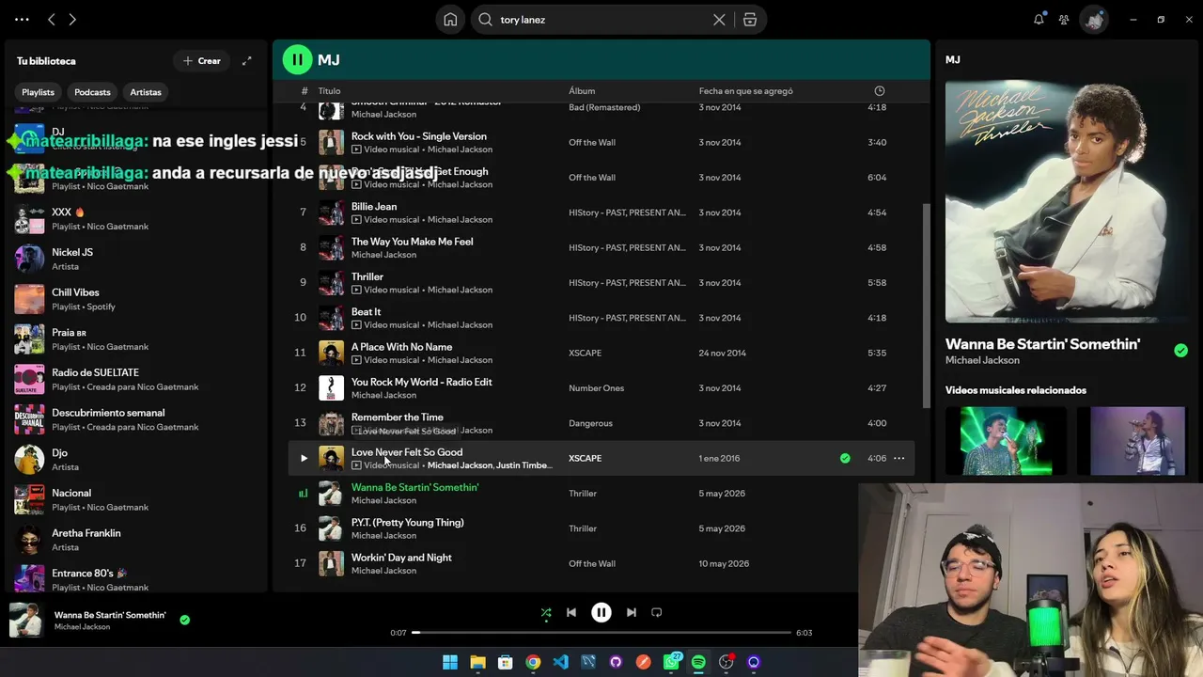Select P.Y.T. (Pretty Young Thing) track
Viewport: 1203px width, 677px height.
coord(408,523)
